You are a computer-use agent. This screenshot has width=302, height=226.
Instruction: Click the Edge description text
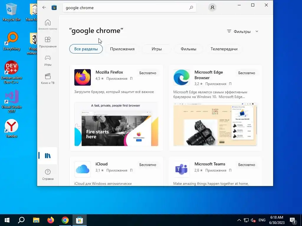(210, 94)
